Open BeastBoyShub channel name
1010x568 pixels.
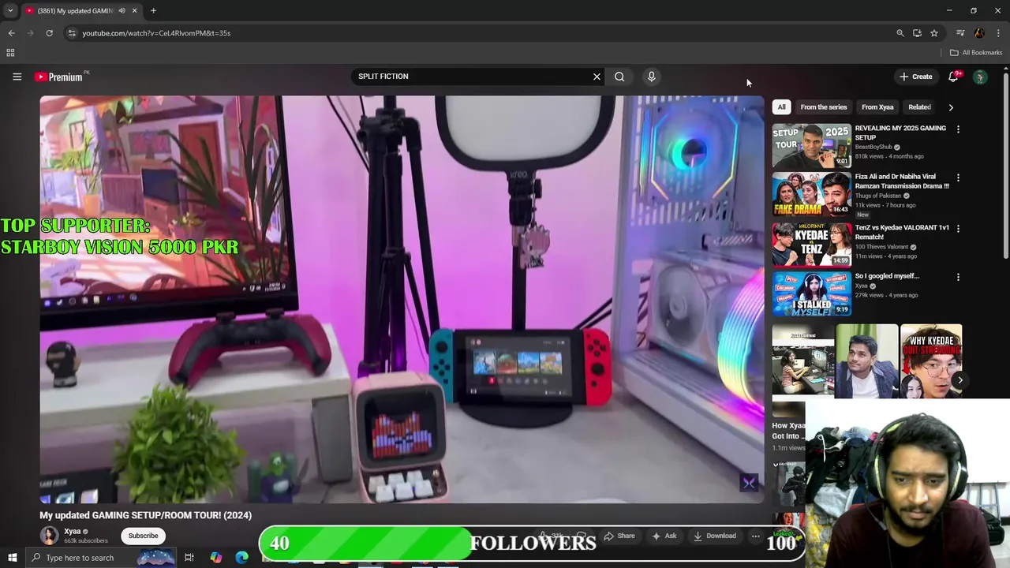click(x=873, y=147)
